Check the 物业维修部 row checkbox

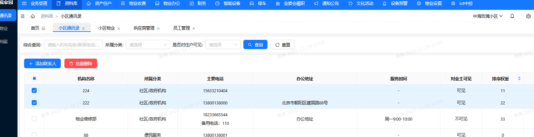point(34,119)
